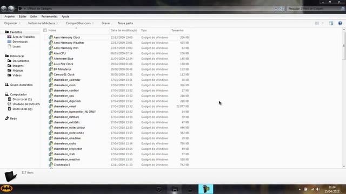This screenshot has height=194, width=346.
Task: Show hidden tray icons arrow
Action: click(x=300, y=189)
